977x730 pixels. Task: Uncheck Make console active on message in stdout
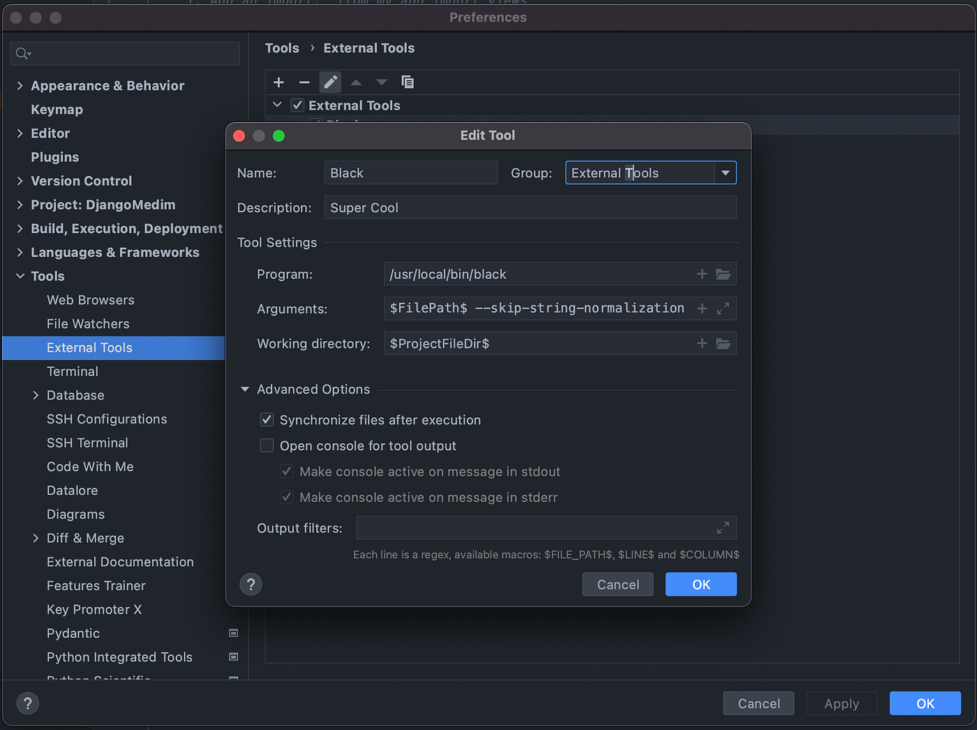(286, 471)
